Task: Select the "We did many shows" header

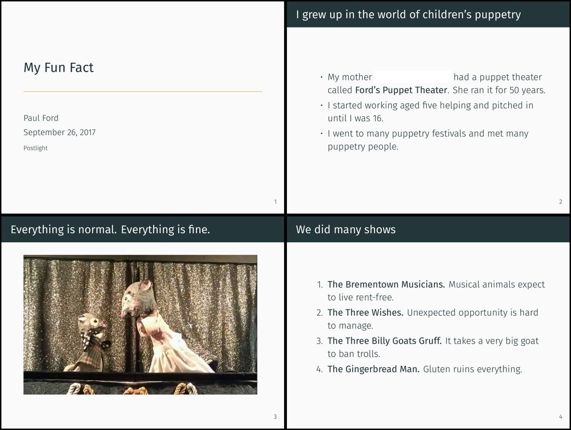Action: point(345,229)
